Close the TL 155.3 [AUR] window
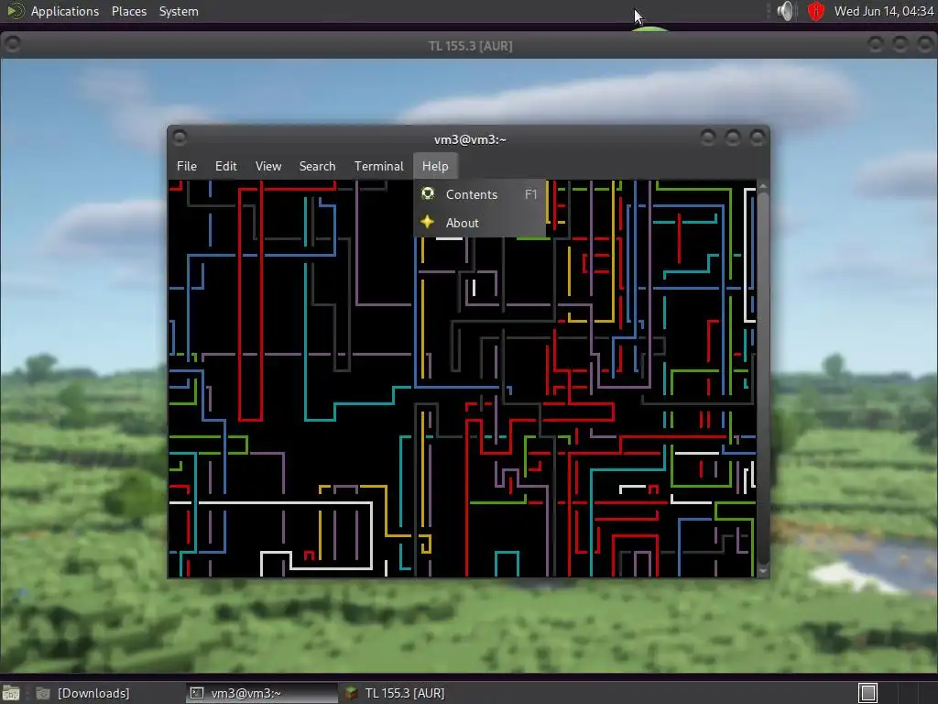The width and height of the screenshot is (938, 704). pyautogui.click(x=925, y=44)
